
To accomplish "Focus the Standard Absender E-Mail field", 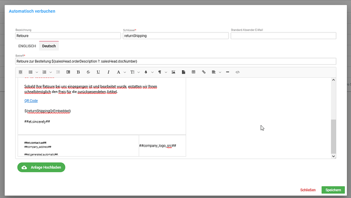I will 283,36.
